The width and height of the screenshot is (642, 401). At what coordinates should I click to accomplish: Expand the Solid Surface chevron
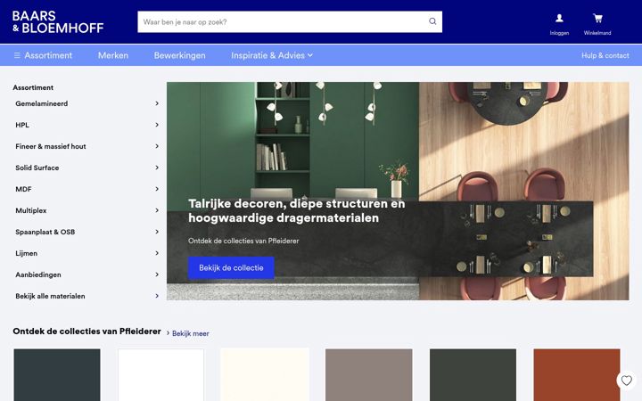click(x=157, y=168)
